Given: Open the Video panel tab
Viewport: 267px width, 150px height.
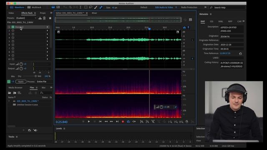Looking at the screenshot, I should (x=11, y=13).
